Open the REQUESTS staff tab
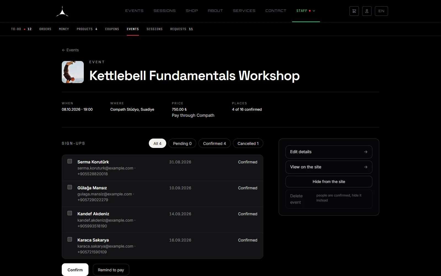Image resolution: width=441 pixels, height=276 pixels. (x=182, y=29)
